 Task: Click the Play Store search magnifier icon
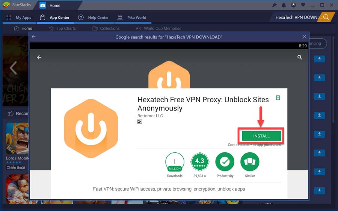(300, 57)
